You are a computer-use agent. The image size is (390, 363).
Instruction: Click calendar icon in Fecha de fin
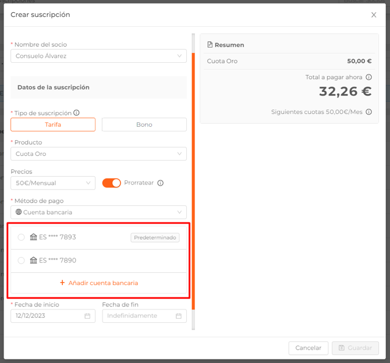[179, 316]
